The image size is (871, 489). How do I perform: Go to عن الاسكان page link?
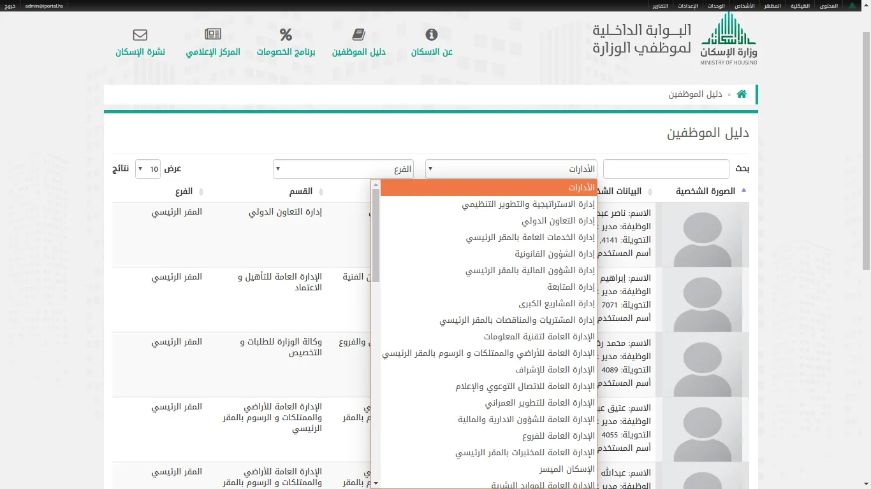pyautogui.click(x=432, y=52)
